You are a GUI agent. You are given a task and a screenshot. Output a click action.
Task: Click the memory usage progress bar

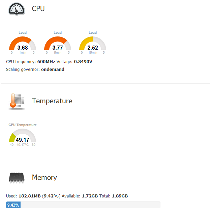pos(83,205)
